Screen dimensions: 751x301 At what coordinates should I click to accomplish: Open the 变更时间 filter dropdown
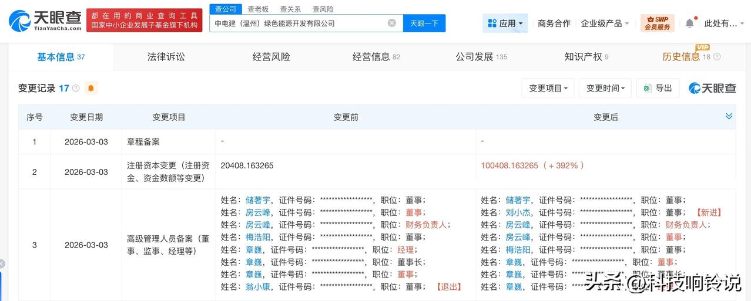[605, 88]
